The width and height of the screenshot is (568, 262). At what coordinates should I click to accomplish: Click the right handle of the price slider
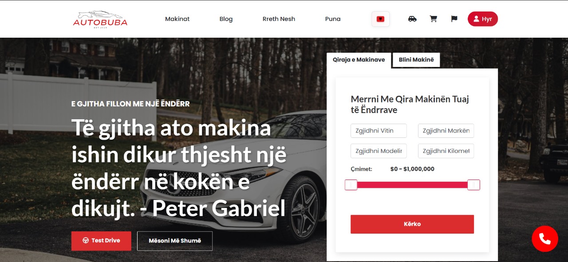474,185
